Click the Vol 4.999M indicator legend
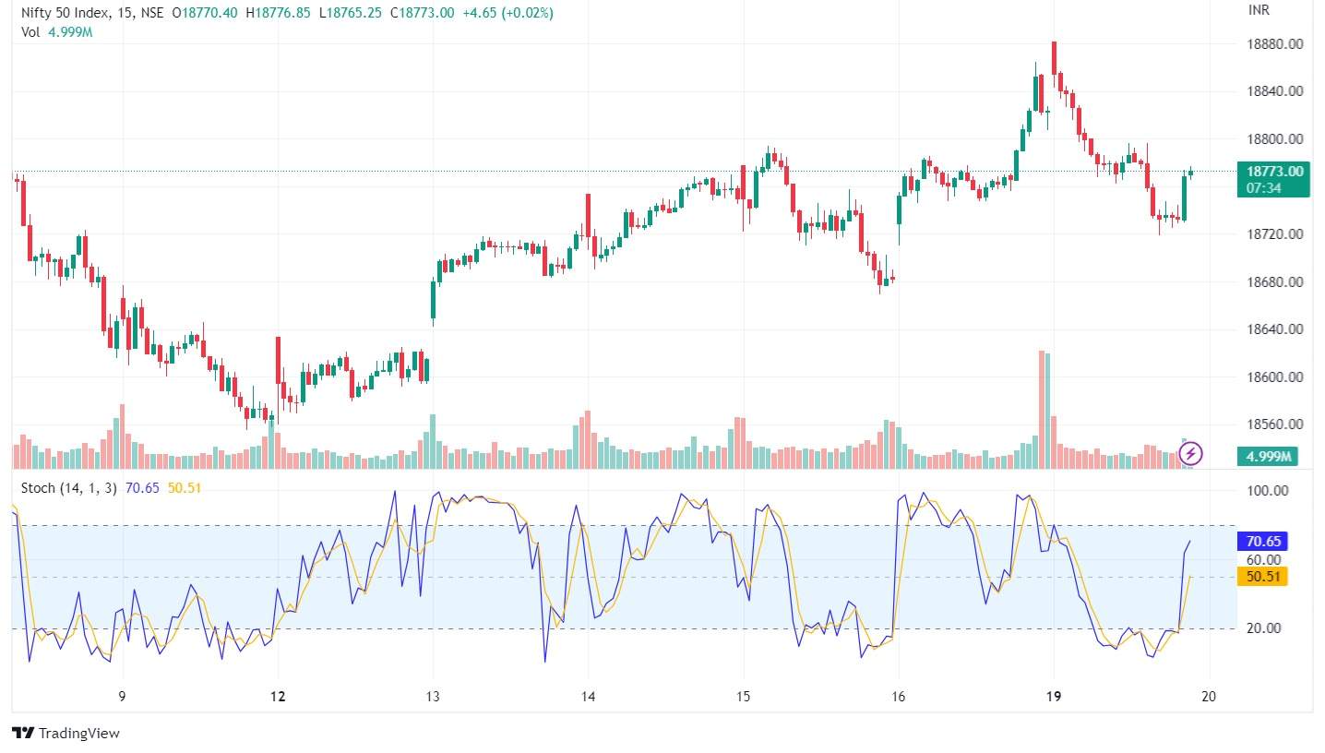The width and height of the screenshot is (1325, 753). [57, 32]
